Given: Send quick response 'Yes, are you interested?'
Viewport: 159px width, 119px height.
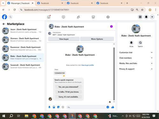Looking at the screenshot, I should point(68,87).
